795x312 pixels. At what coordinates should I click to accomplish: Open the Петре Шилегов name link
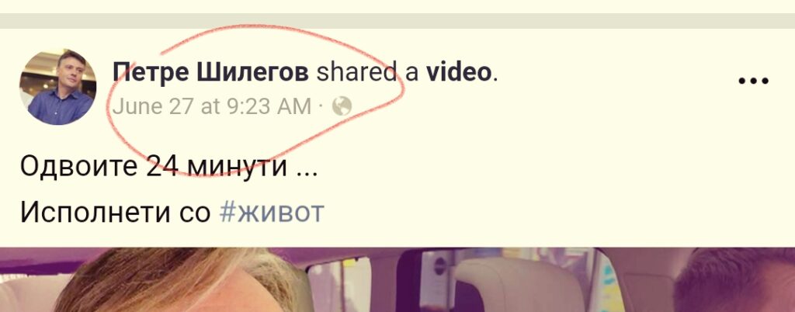(210, 72)
